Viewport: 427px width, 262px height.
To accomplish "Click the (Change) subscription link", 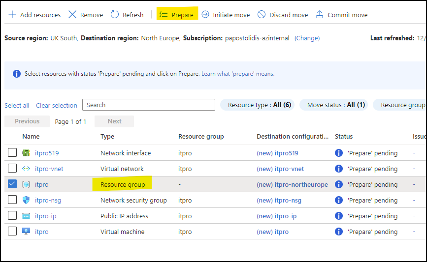I will pyautogui.click(x=307, y=38).
